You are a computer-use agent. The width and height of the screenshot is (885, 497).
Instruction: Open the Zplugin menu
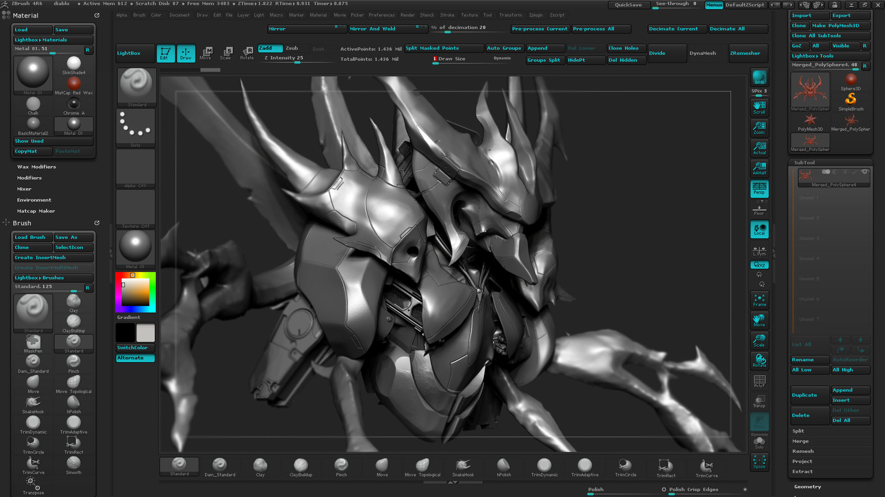coord(536,15)
